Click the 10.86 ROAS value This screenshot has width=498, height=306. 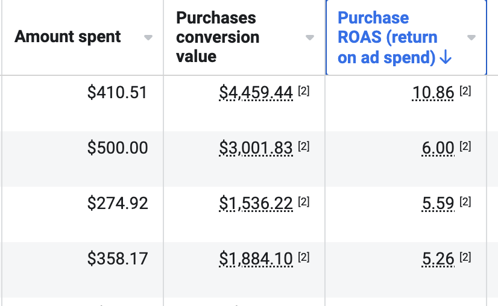coord(433,92)
